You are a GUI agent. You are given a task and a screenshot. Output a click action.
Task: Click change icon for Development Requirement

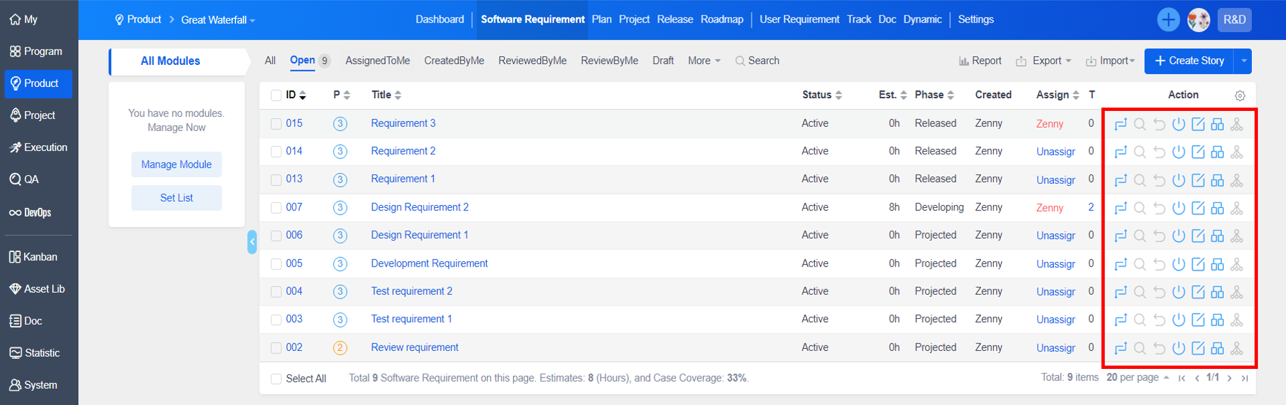(x=1121, y=265)
